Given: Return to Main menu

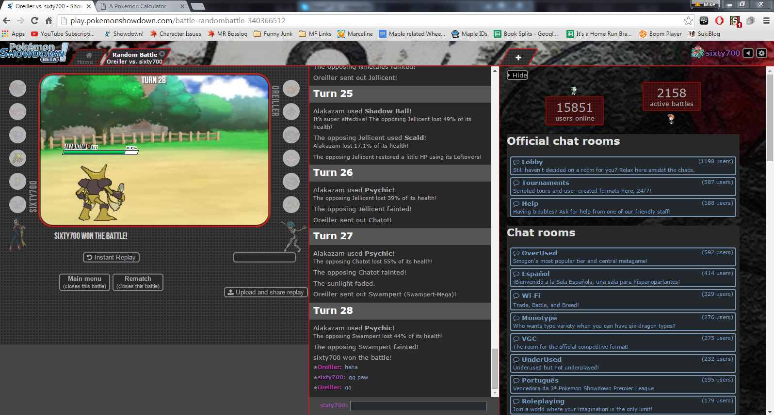Looking at the screenshot, I should point(84,282).
